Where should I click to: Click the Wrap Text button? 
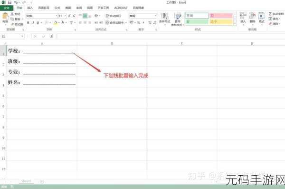coord(113,16)
